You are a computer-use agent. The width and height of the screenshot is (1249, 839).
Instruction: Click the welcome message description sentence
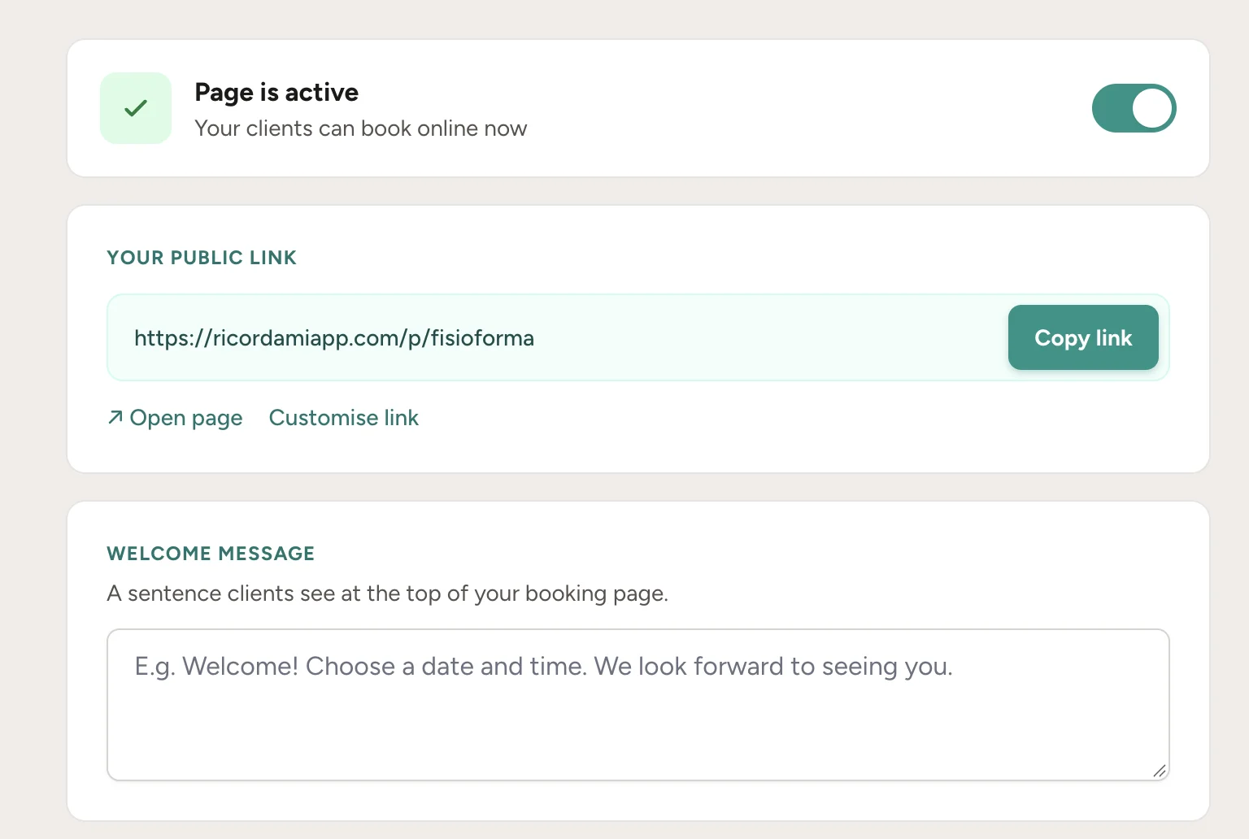pos(388,593)
